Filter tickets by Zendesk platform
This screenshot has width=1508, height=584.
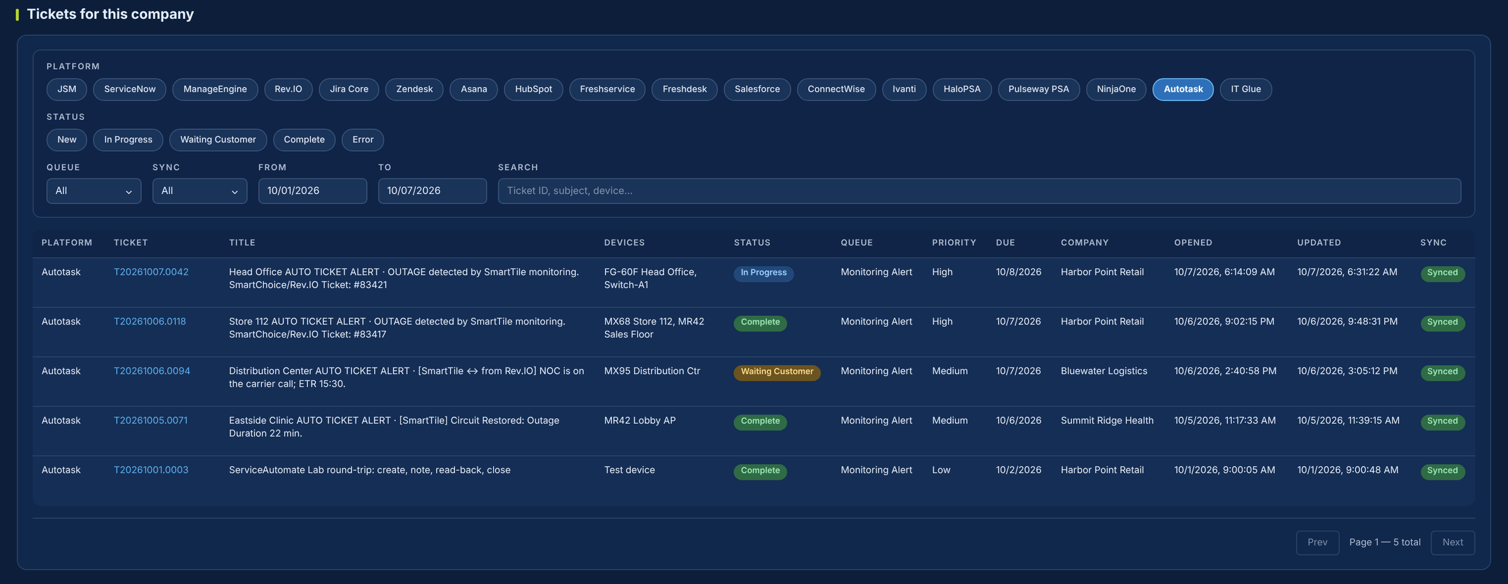point(414,89)
